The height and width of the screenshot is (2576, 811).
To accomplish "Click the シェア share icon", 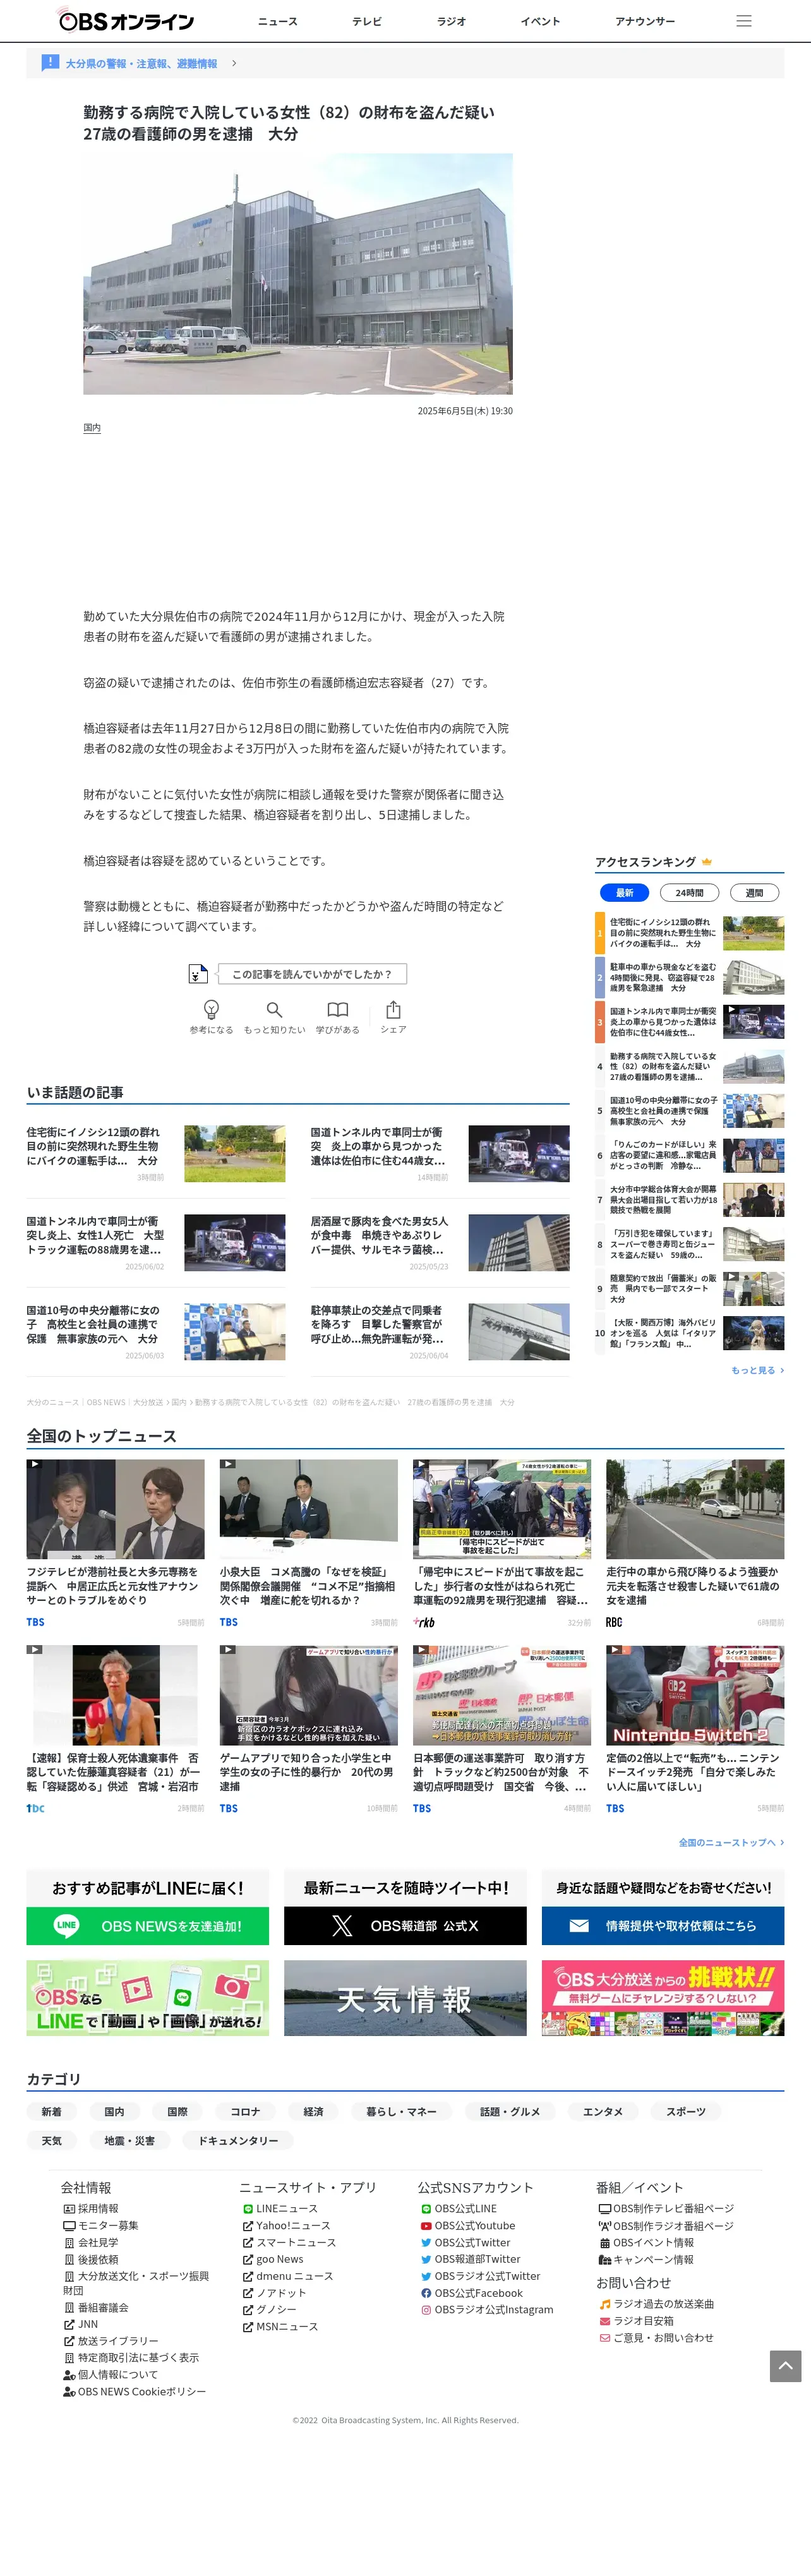I will pos(393,1009).
